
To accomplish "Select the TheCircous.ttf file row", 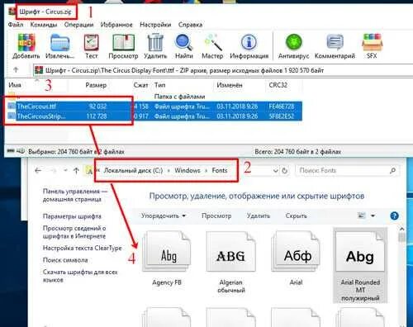I will [x=155, y=107].
